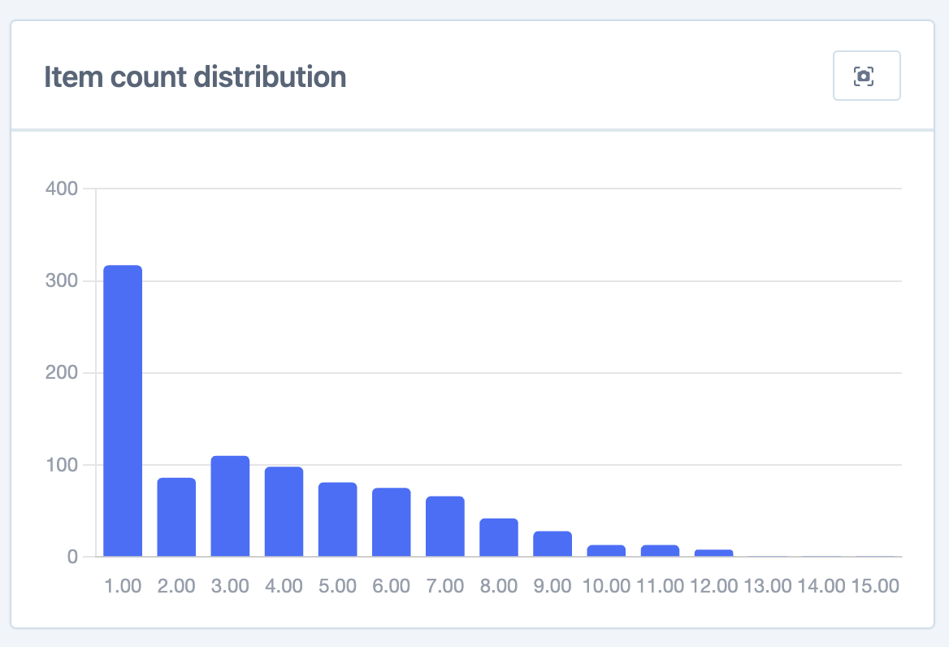Click the bar for value 3.00
This screenshot has width=949, height=647.
pos(230,504)
